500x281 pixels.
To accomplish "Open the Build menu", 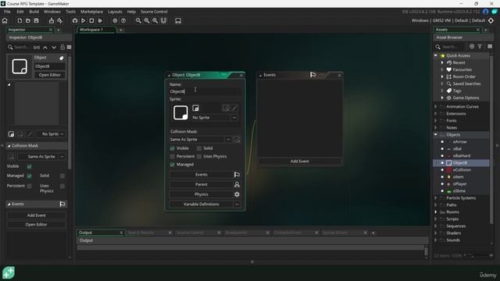I will tap(34, 12).
